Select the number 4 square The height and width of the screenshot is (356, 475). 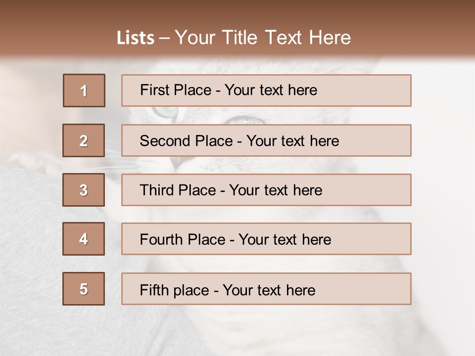tap(84, 239)
